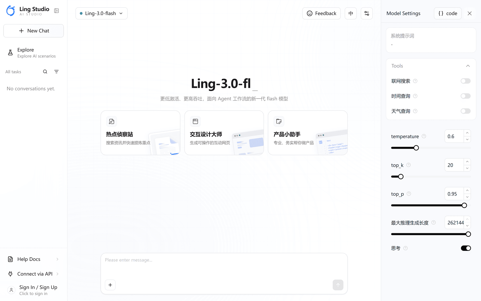Click help icon next to 时间查询
481x301 pixels.
tap(415, 96)
